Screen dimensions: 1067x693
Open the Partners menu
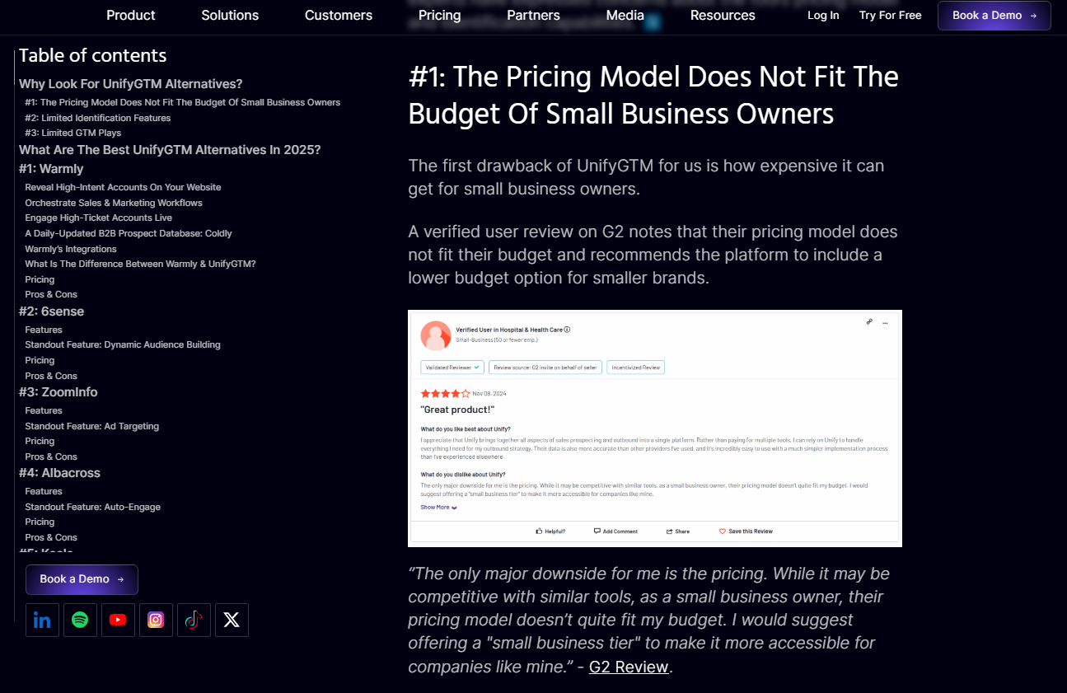tap(533, 15)
